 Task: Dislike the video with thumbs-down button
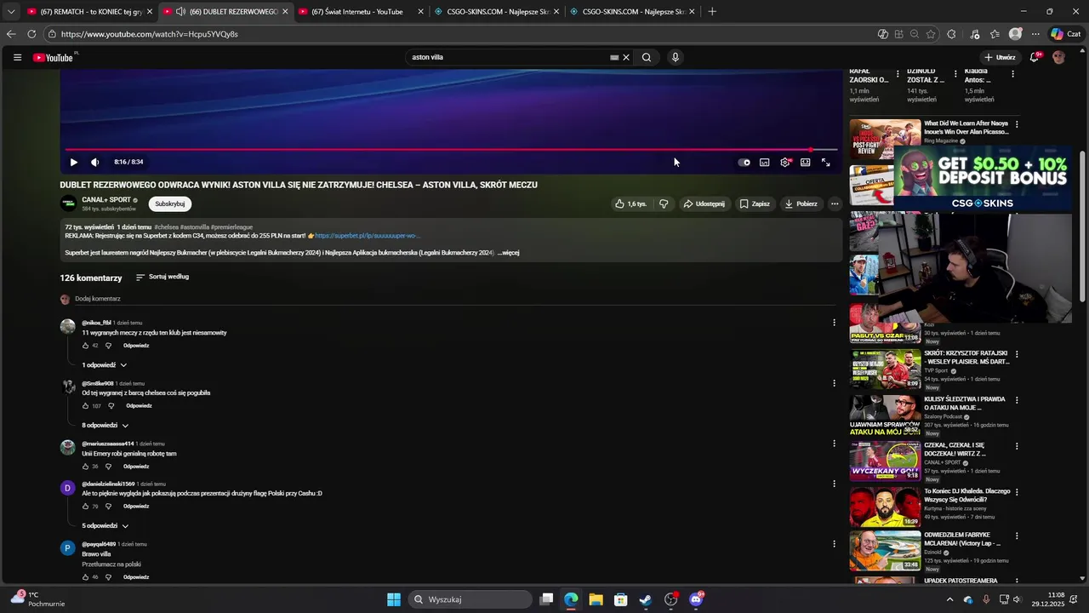664,203
